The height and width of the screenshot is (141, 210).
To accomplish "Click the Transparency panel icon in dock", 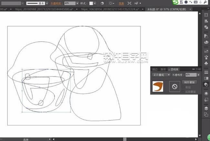I will click(x=206, y=84).
